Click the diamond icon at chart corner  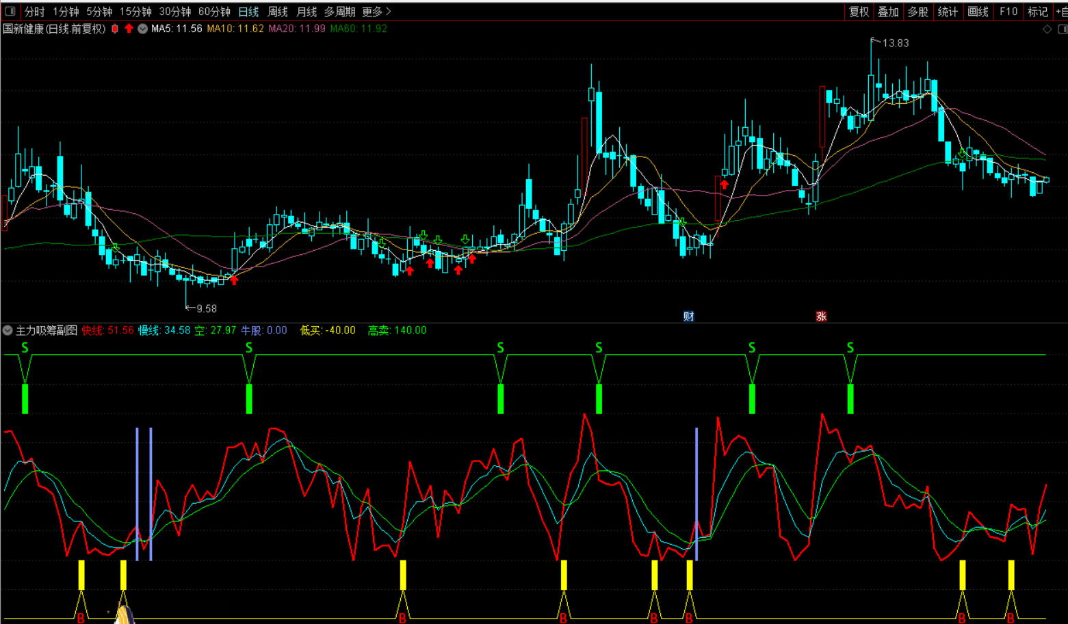[1047, 29]
